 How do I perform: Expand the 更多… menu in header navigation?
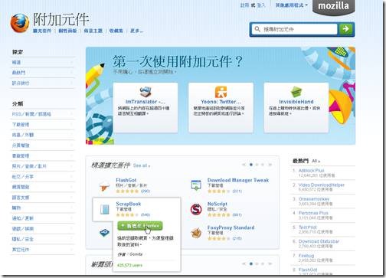tap(137, 31)
